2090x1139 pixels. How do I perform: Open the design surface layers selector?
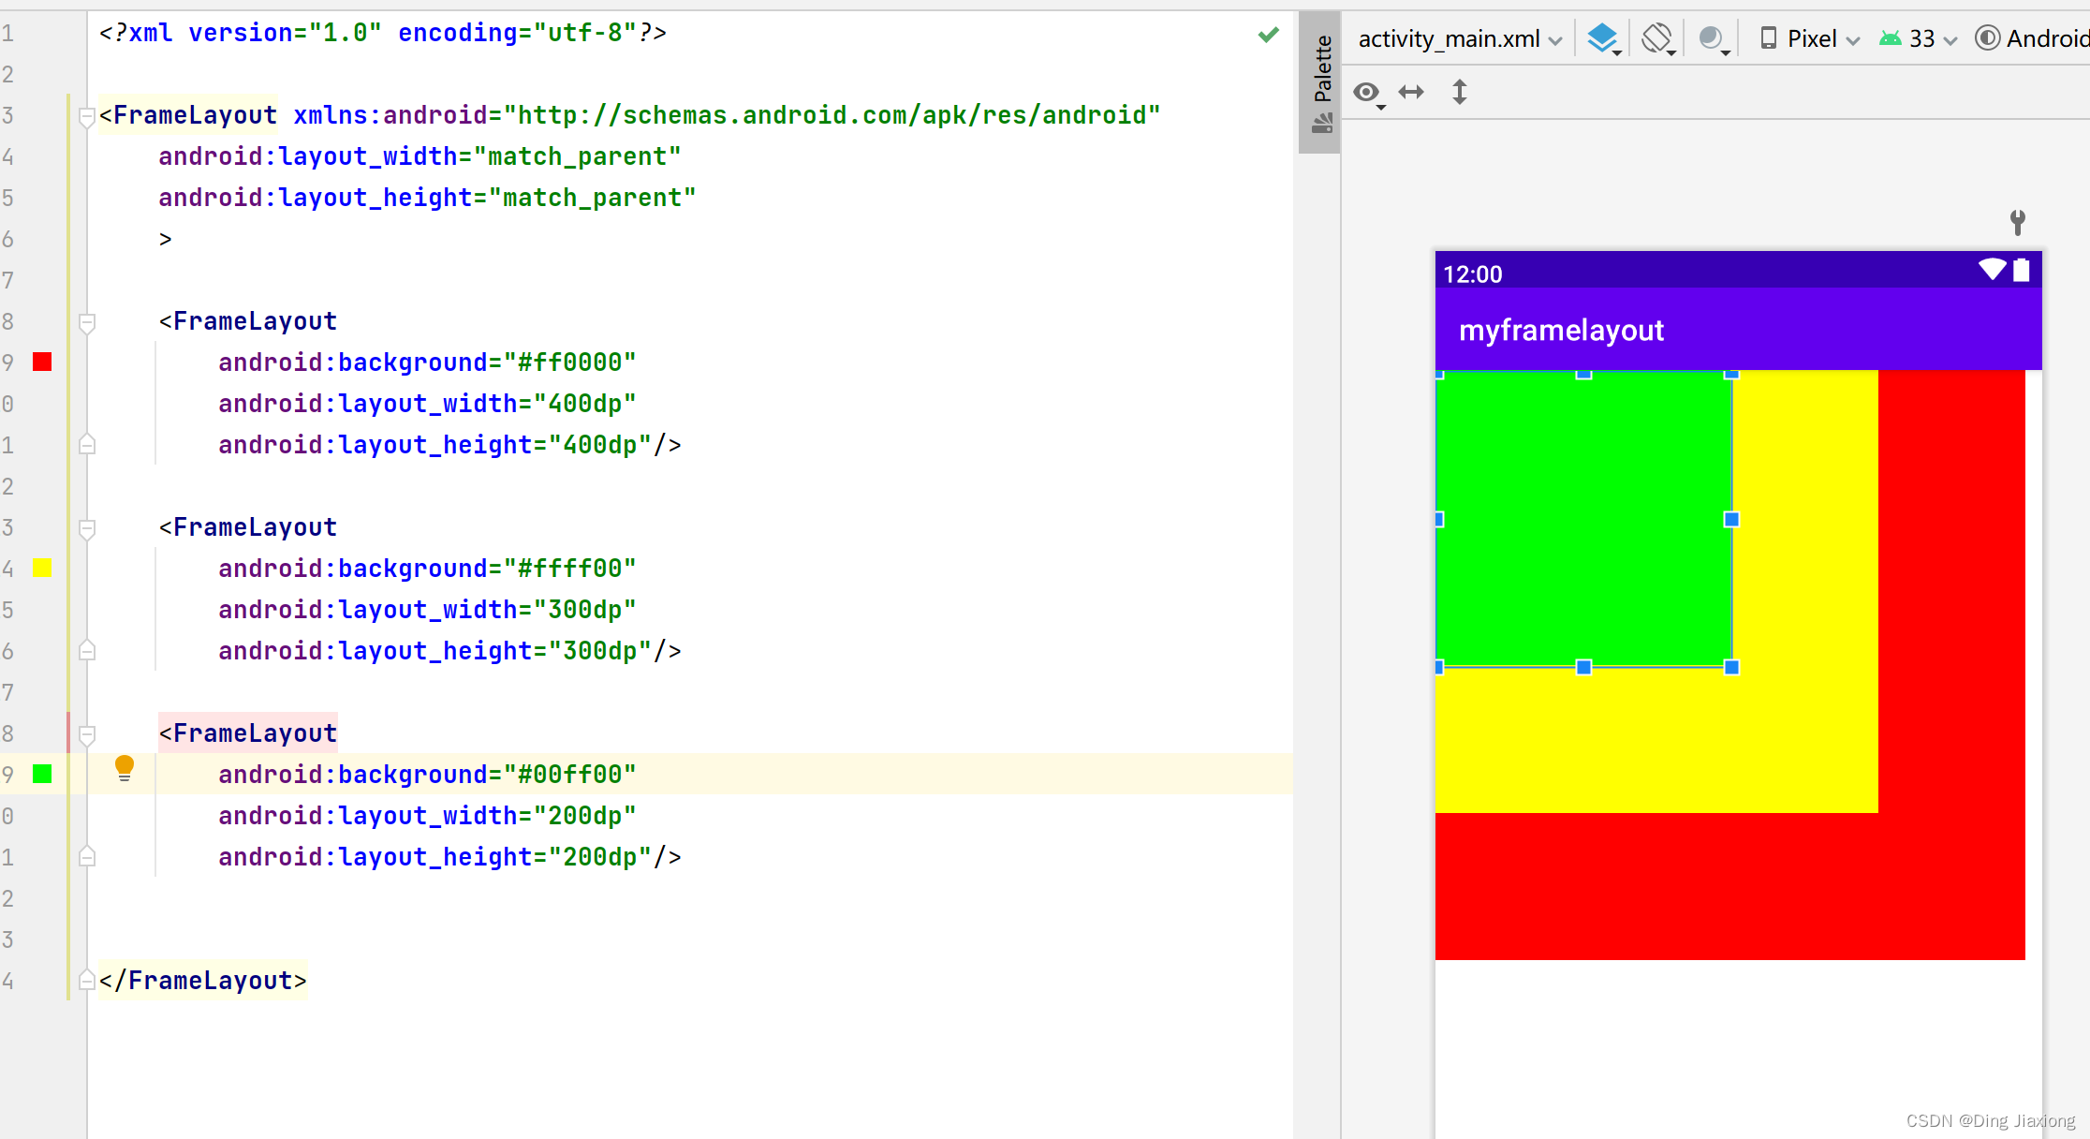[x=1605, y=38]
